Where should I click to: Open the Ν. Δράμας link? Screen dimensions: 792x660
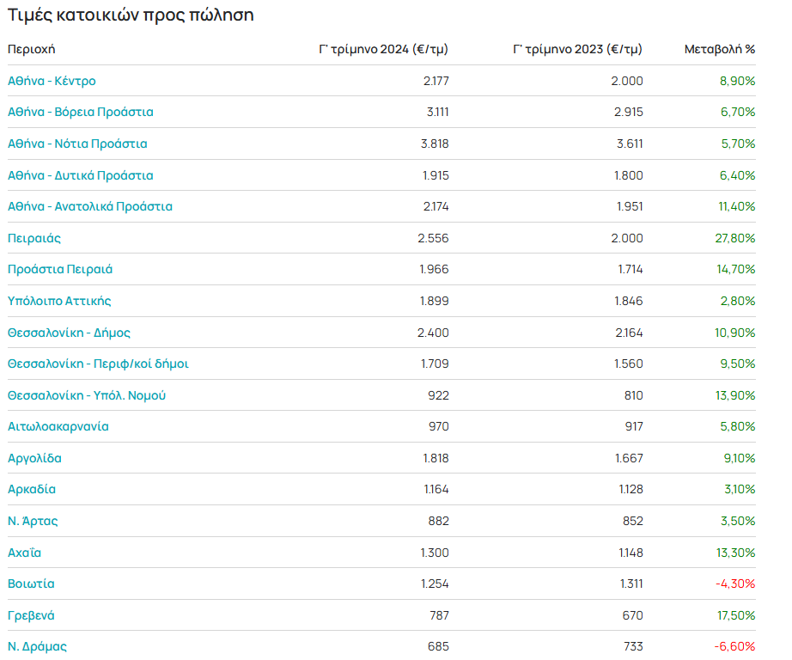click(x=37, y=646)
